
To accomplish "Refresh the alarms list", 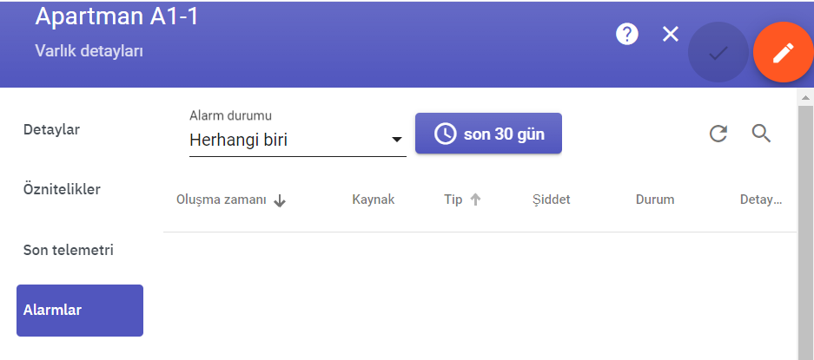I will click(718, 134).
